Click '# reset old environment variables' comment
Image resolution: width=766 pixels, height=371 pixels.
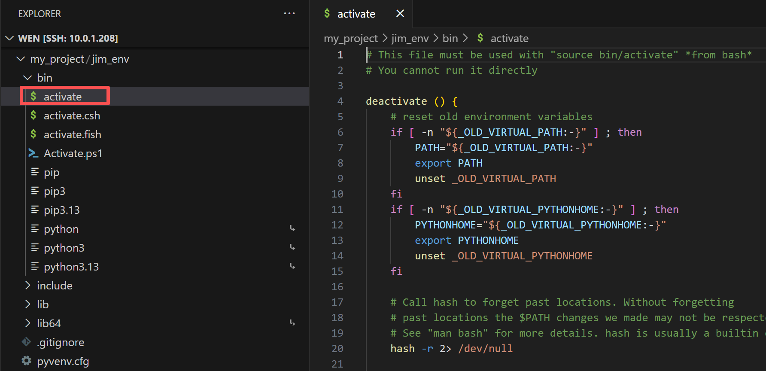point(492,117)
